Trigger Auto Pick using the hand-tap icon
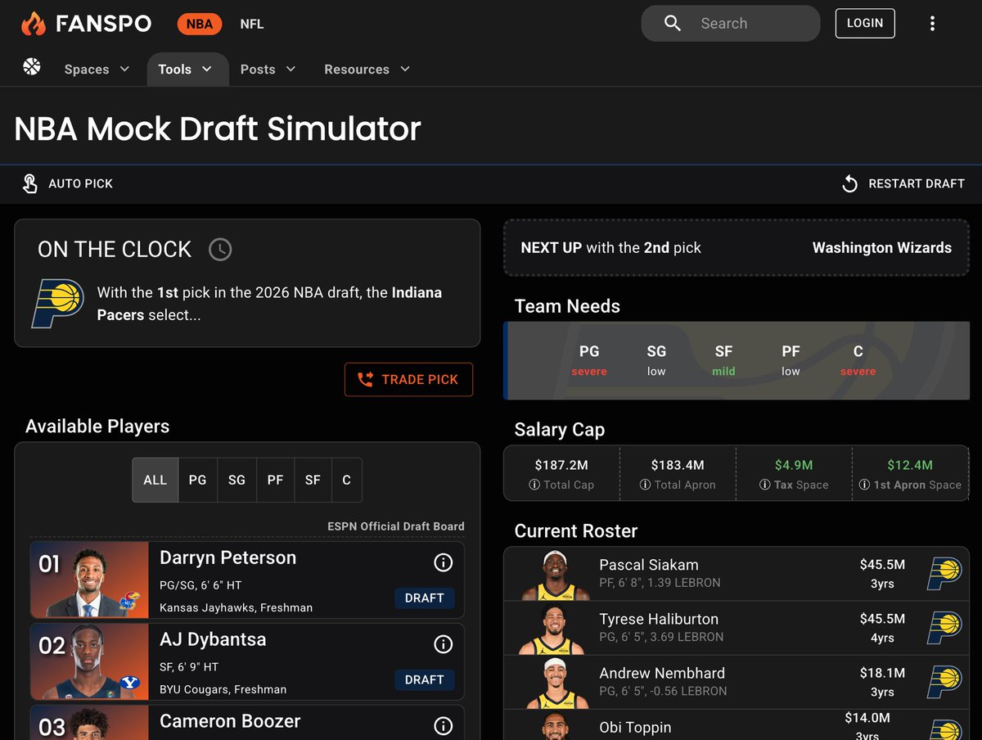Viewport: 982px width, 740px height. (30, 183)
